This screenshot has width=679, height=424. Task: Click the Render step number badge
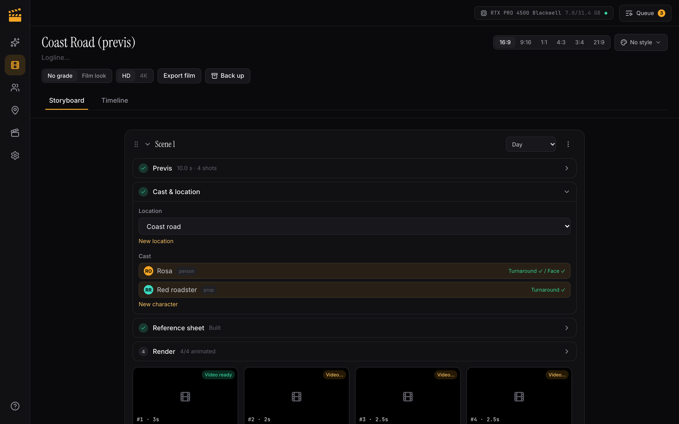[x=143, y=351]
